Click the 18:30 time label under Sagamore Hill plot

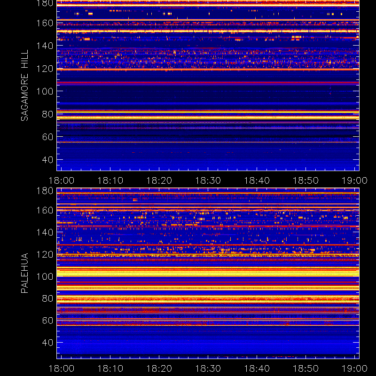tap(208, 180)
